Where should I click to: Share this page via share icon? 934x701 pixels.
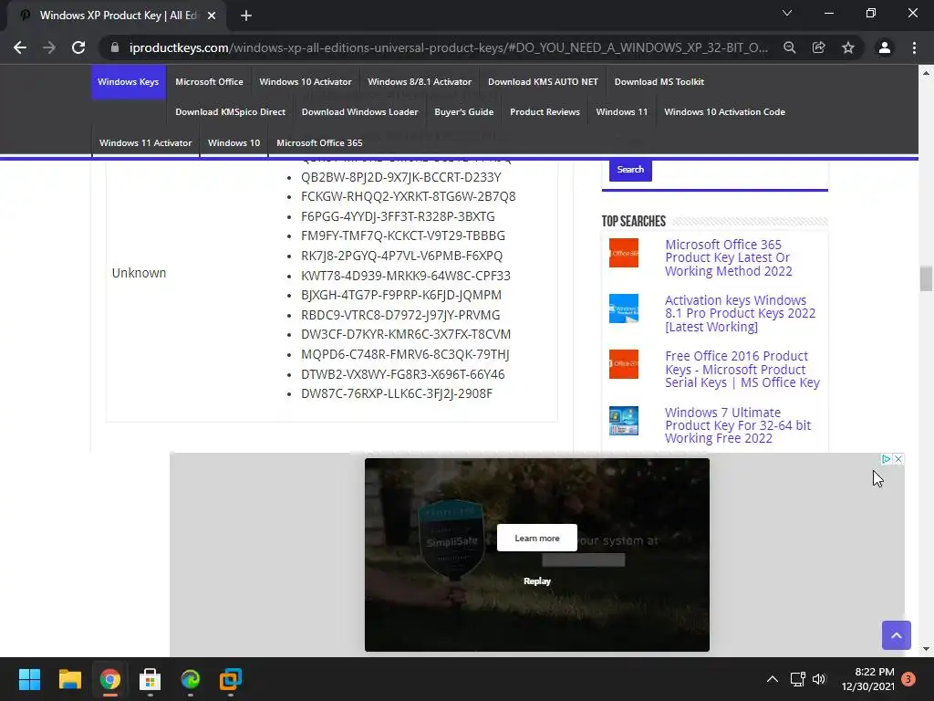click(x=819, y=47)
